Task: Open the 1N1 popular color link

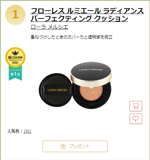Action: [x=27, y=131]
